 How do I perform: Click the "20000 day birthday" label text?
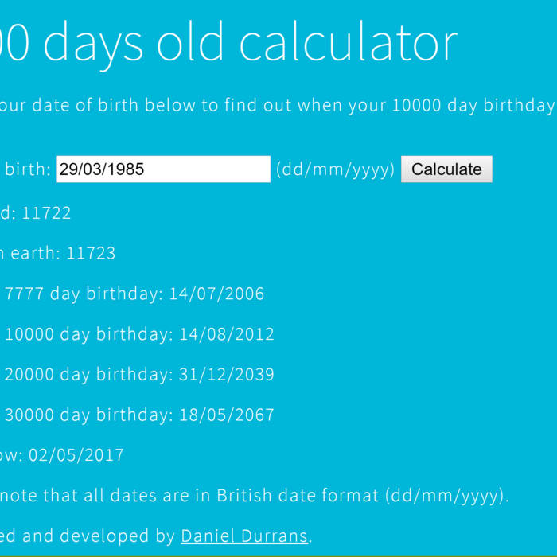point(86,375)
